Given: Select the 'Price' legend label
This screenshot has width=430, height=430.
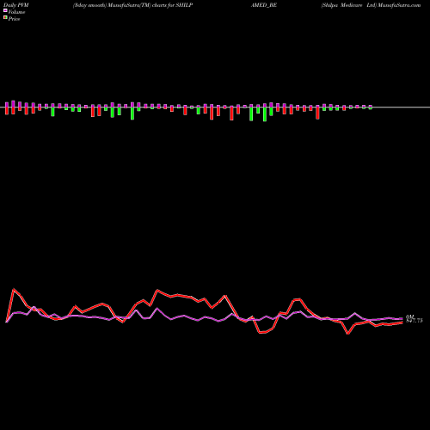Looking at the screenshot, I should (x=14, y=19).
